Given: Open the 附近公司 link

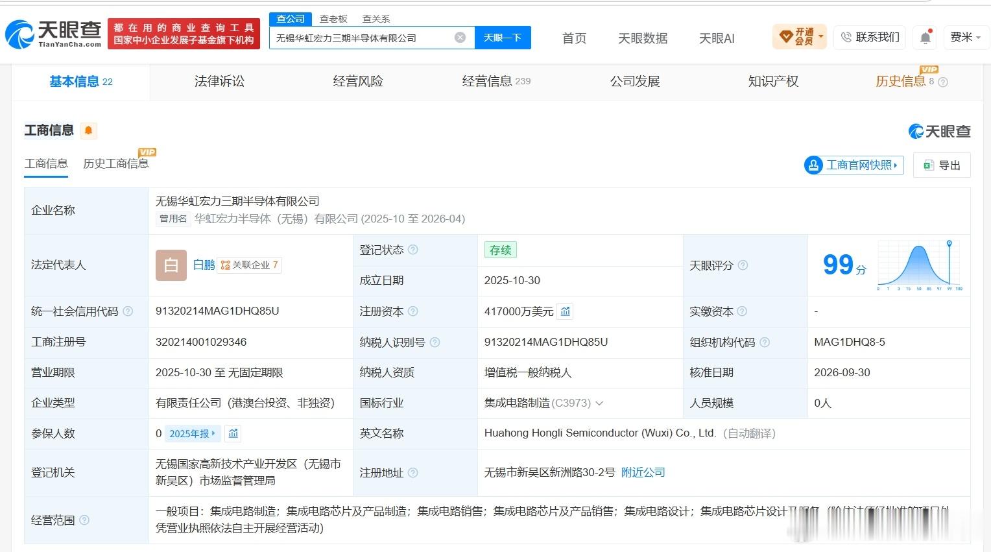Looking at the screenshot, I should click(x=643, y=473).
